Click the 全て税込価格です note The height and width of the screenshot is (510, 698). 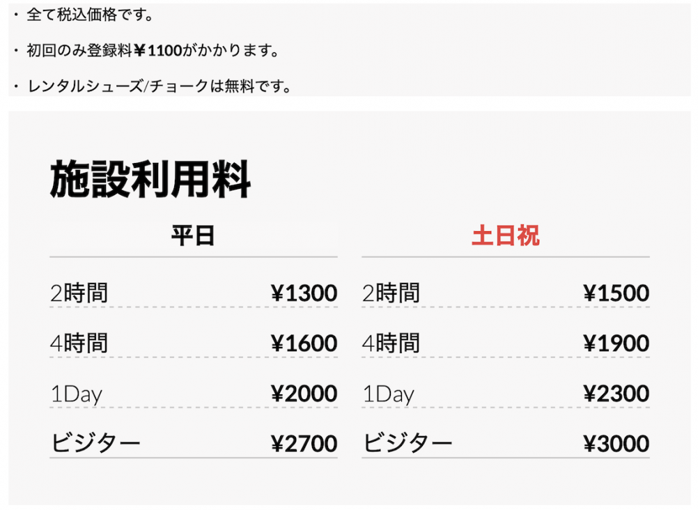click(x=89, y=15)
